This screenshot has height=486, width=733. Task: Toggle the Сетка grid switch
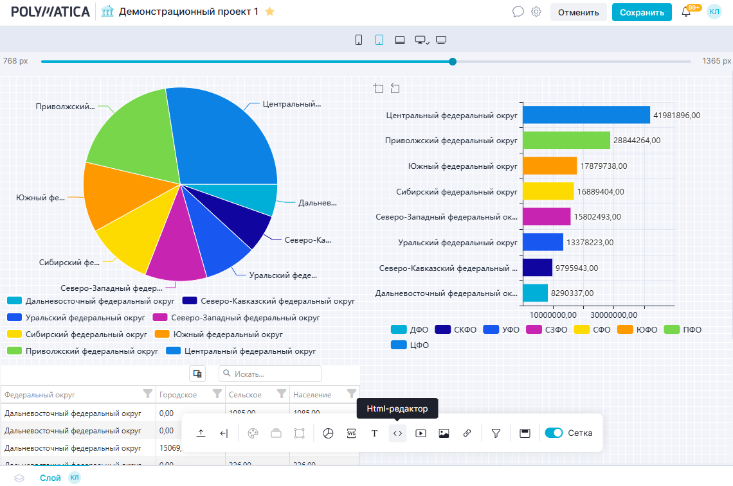click(x=554, y=433)
